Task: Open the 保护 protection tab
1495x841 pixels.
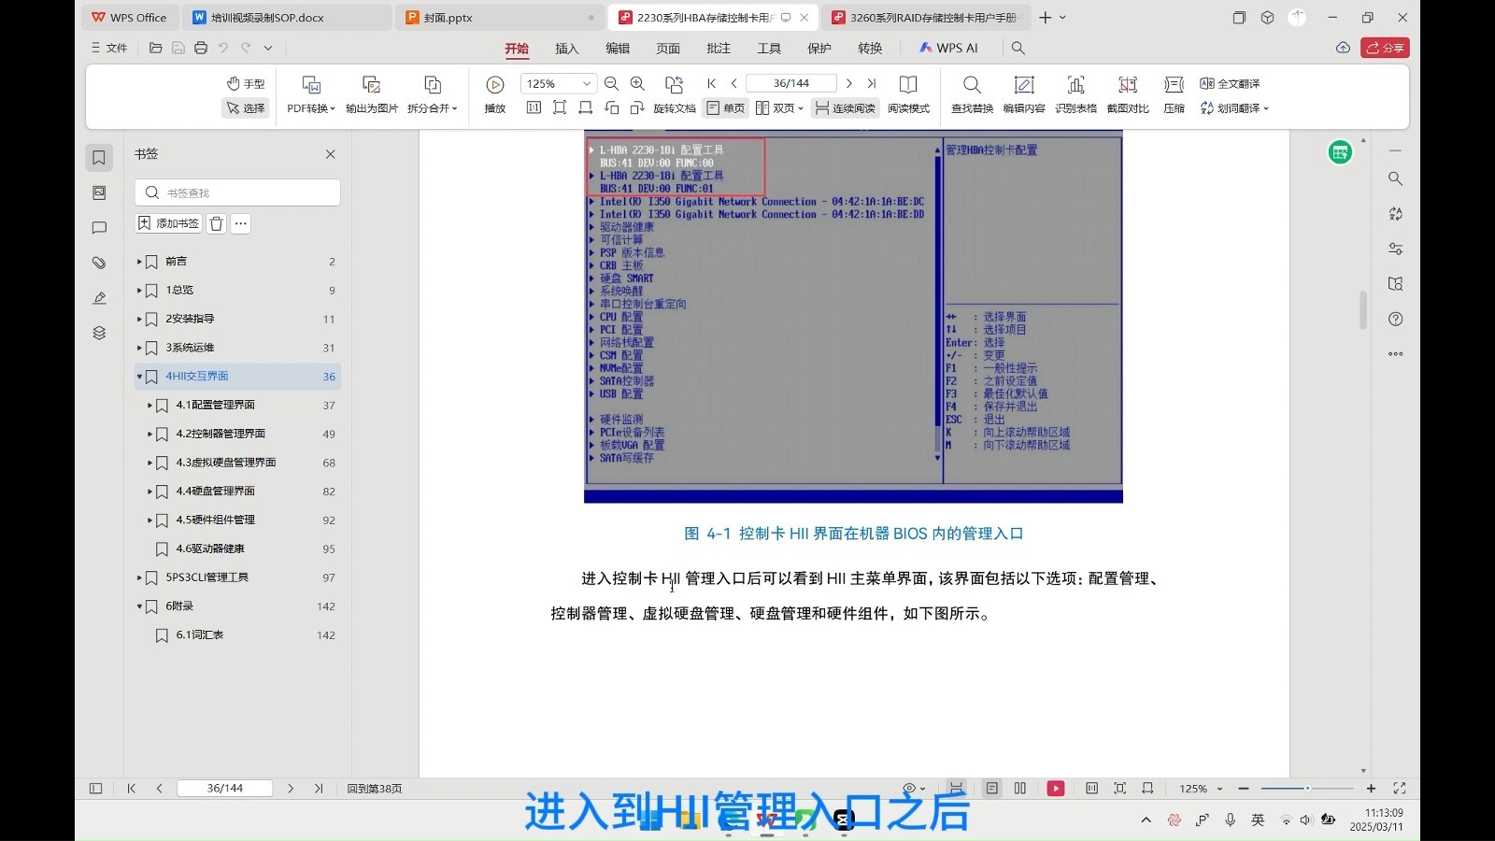Action: [x=819, y=49]
